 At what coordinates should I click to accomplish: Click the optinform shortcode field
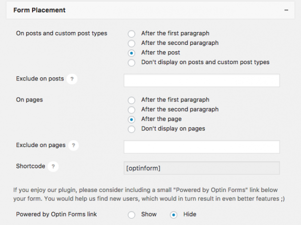coord(201,168)
